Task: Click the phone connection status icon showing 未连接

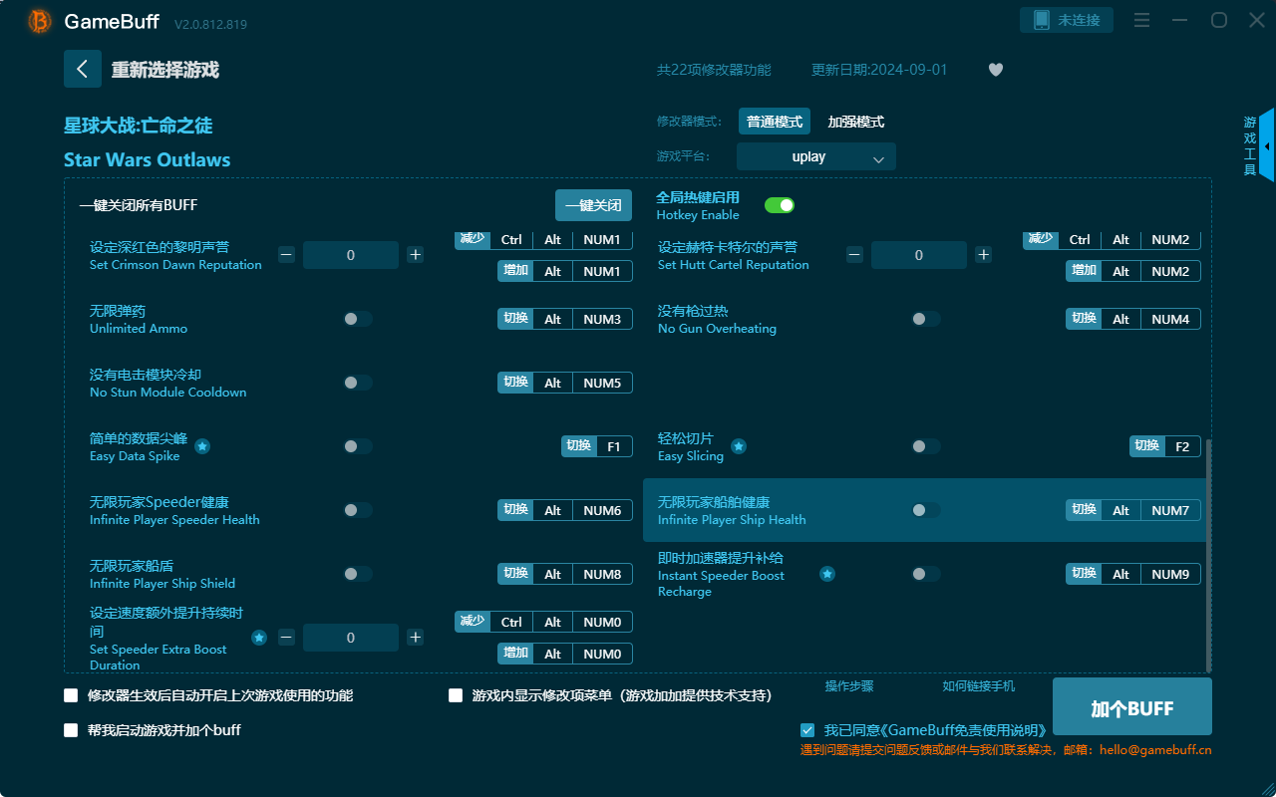Action: pyautogui.click(x=1066, y=19)
